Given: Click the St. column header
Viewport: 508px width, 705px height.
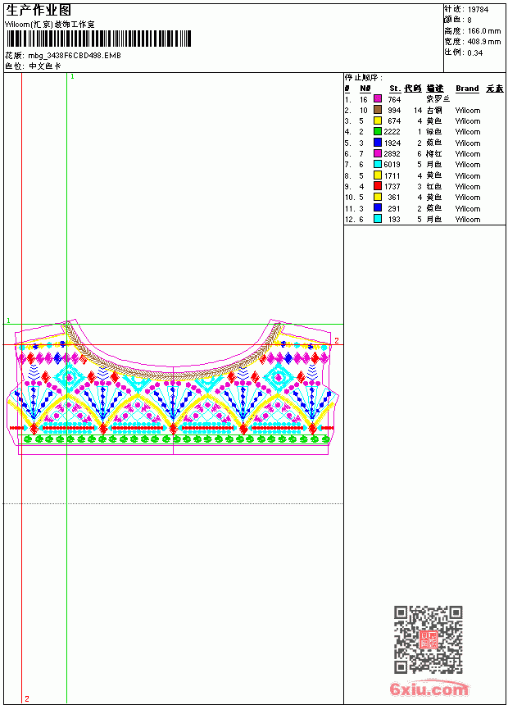Looking at the screenshot, I should click(395, 89).
